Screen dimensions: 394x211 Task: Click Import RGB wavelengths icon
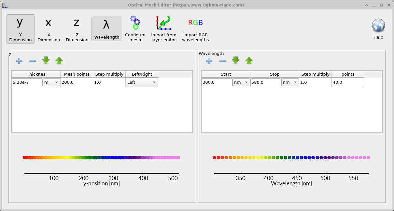coord(195,29)
